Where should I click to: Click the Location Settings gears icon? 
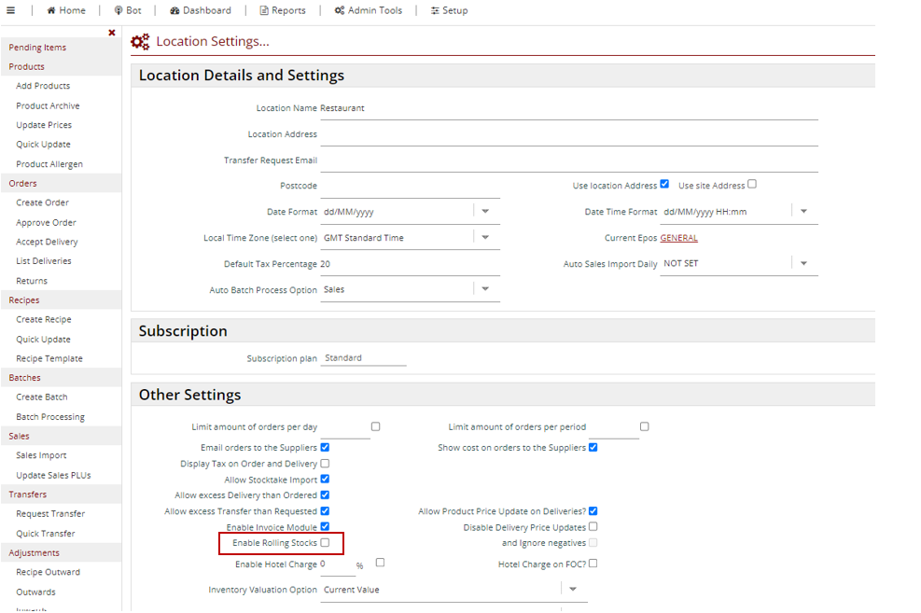pyautogui.click(x=140, y=42)
